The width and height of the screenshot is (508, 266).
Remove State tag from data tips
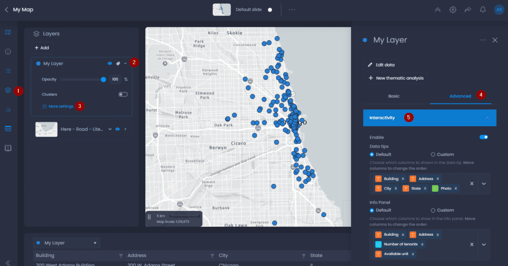(425, 188)
